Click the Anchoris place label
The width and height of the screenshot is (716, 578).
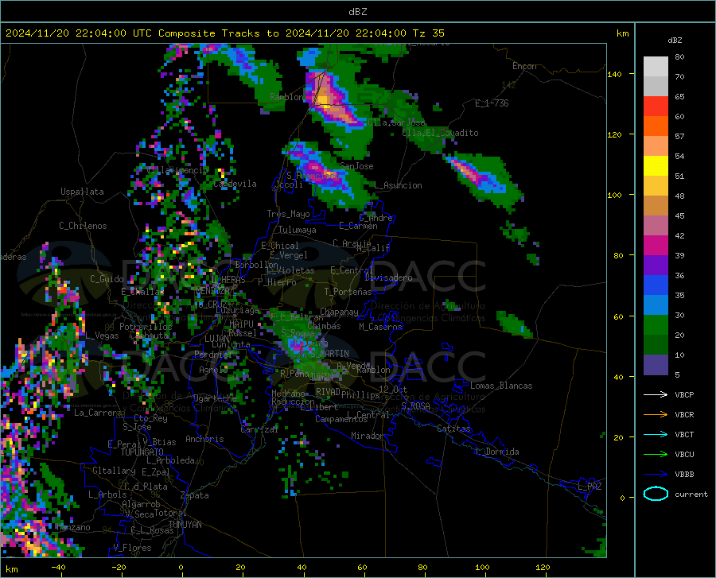204,440
